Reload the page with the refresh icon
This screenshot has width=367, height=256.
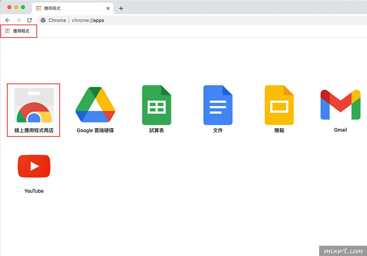29,20
